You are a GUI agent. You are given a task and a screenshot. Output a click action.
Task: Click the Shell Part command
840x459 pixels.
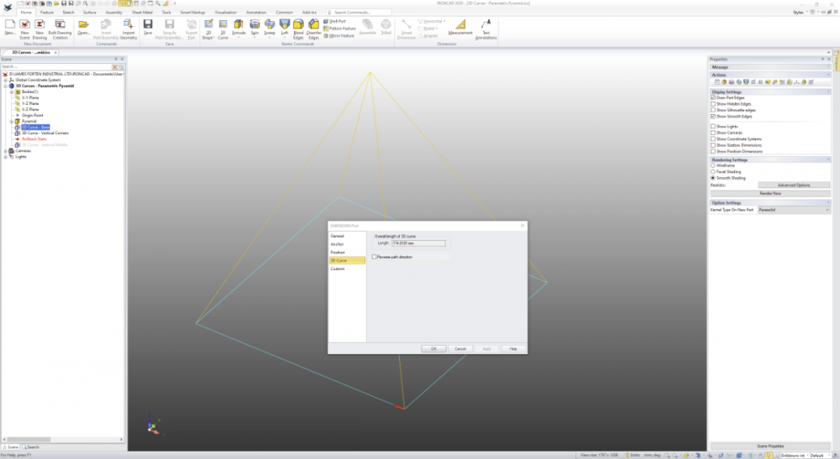coord(335,22)
